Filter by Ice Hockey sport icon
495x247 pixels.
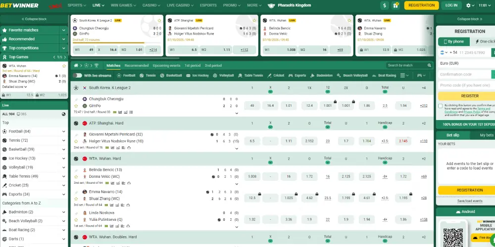pos(189,76)
